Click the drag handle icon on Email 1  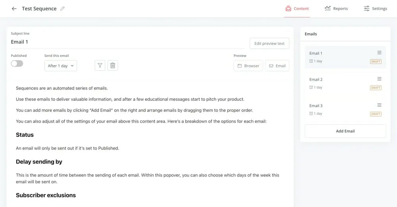[x=379, y=53]
